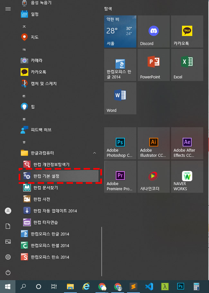Screen dimensions: 209x293
Task: Open Visual Studio Code on taskbar
Action: tap(149, 287)
